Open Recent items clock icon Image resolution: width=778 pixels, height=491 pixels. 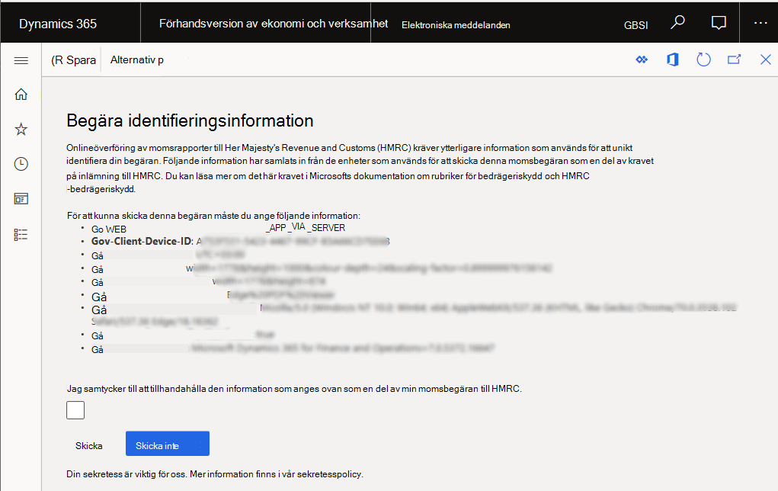(x=21, y=164)
